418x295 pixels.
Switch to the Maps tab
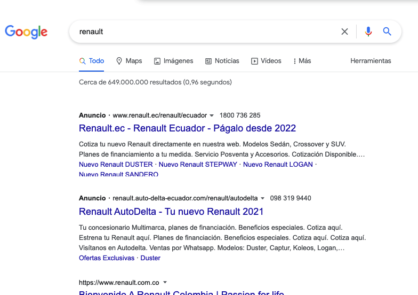(129, 61)
